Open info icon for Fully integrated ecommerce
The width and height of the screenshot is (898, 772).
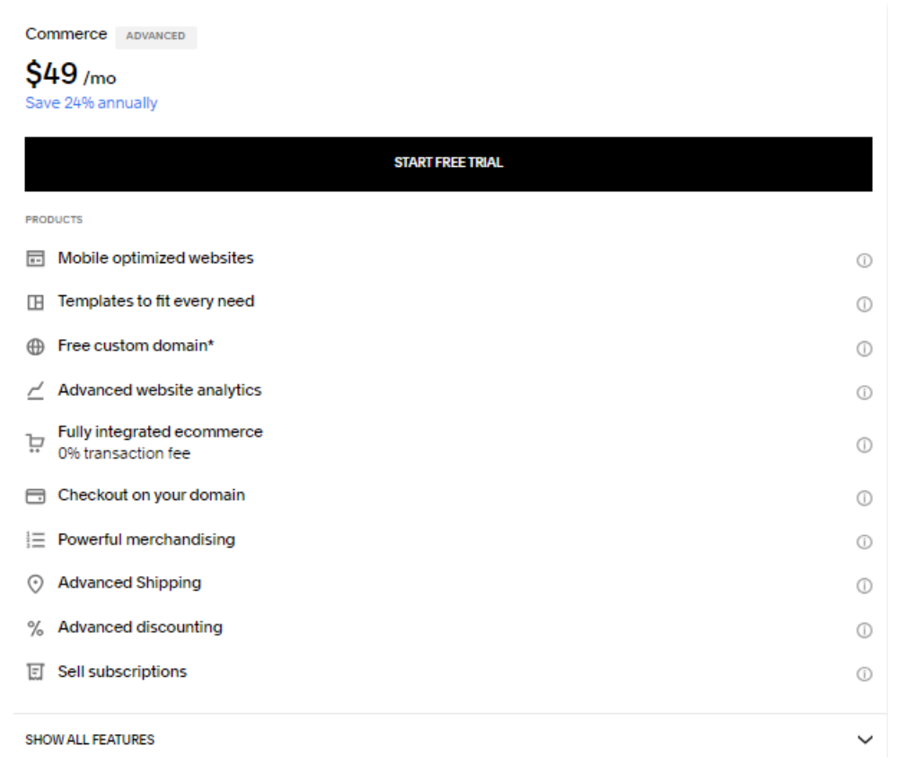tap(864, 445)
